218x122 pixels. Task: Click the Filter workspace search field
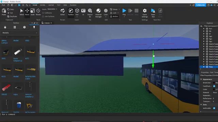pyautogui.click(x=210, y=26)
